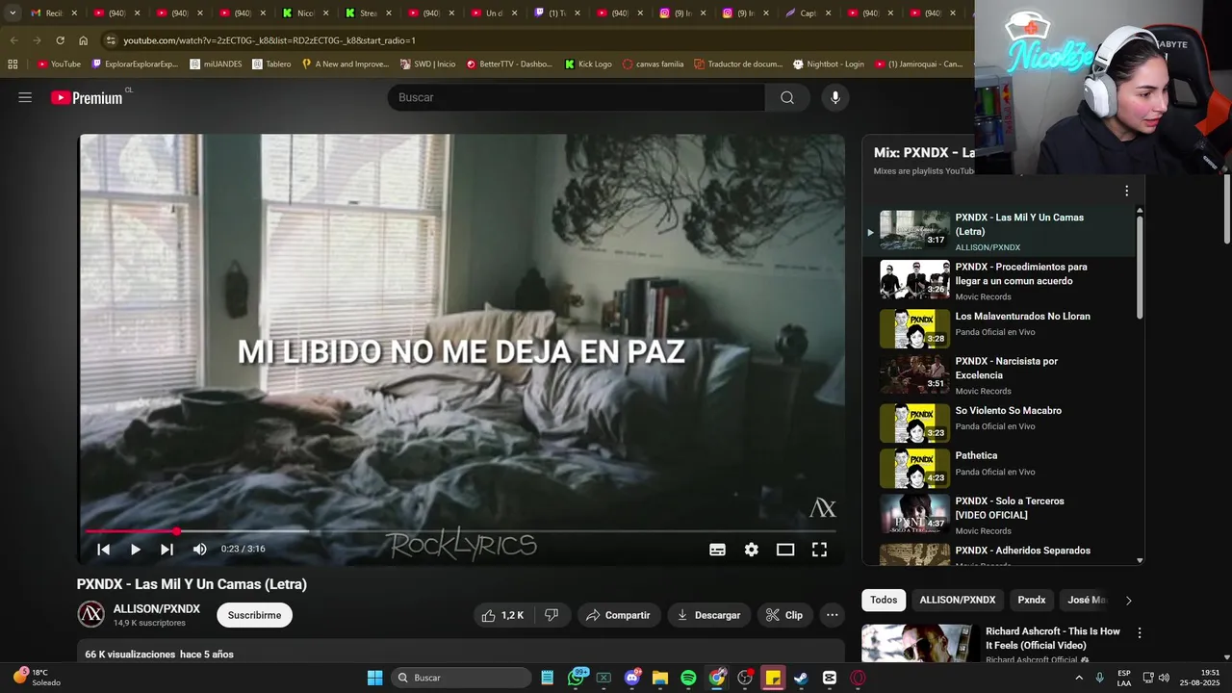Open the Windows Start menu
The height and width of the screenshot is (693, 1232).
click(374, 678)
